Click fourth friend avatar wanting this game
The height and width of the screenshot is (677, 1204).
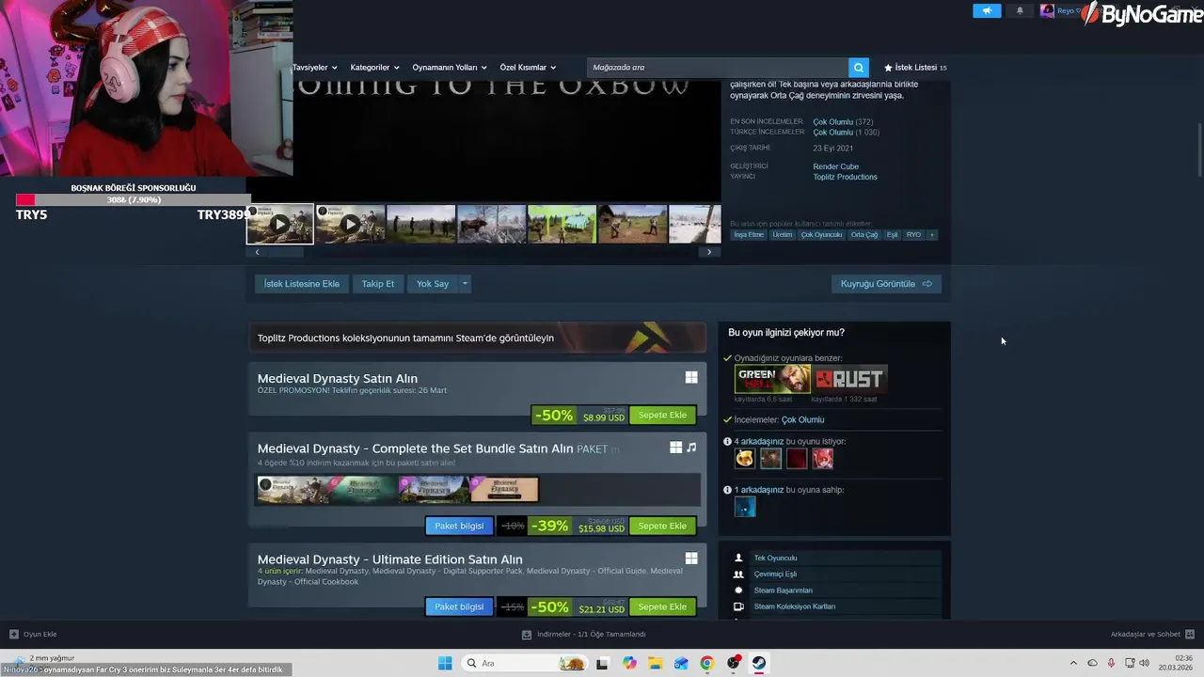click(x=823, y=458)
